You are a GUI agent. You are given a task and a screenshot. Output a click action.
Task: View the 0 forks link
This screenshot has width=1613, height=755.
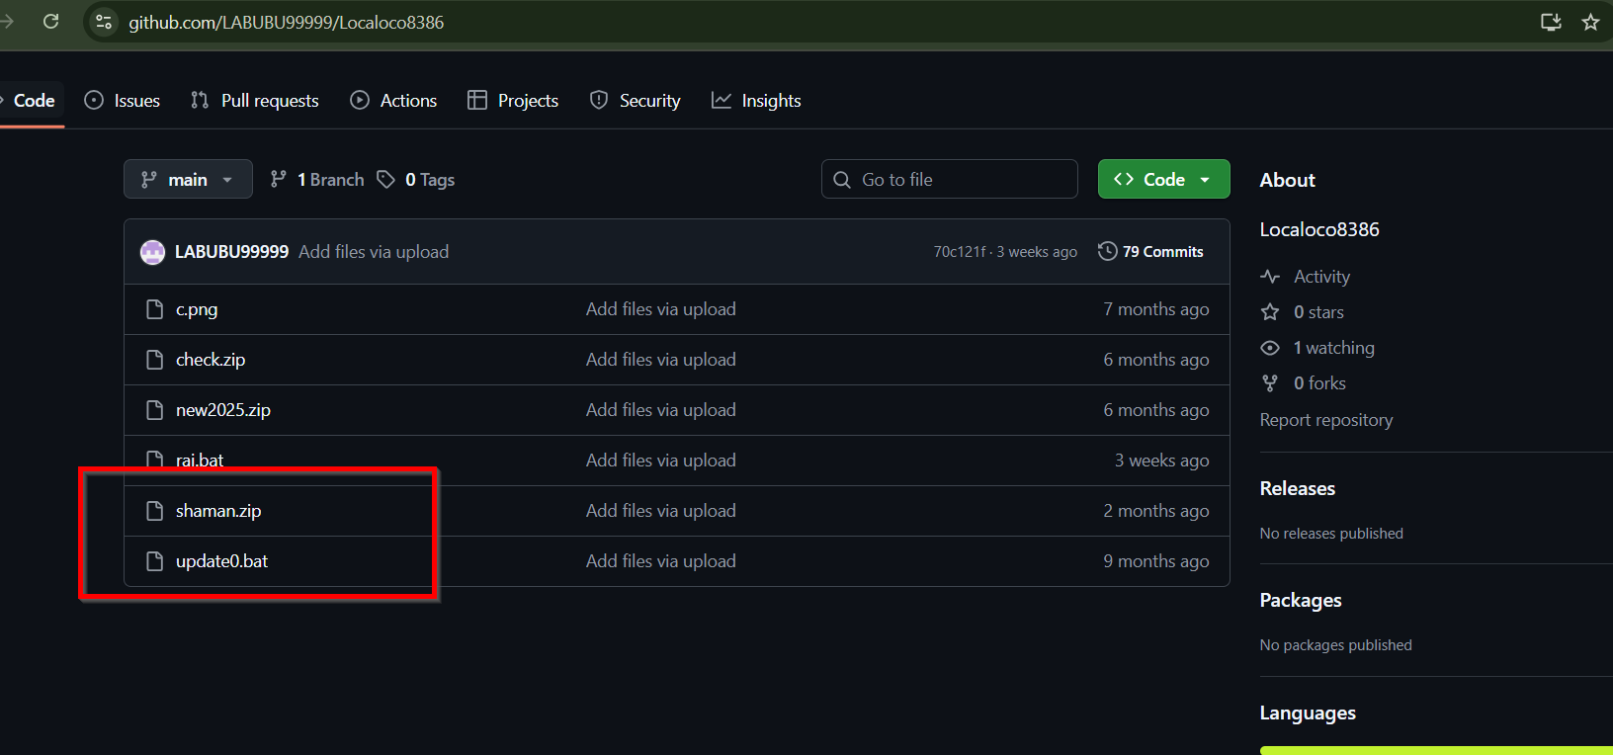(x=1319, y=383)
